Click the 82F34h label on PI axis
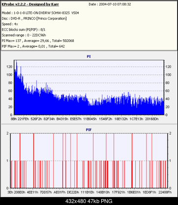The image size is (178, 205). [49, 119]
